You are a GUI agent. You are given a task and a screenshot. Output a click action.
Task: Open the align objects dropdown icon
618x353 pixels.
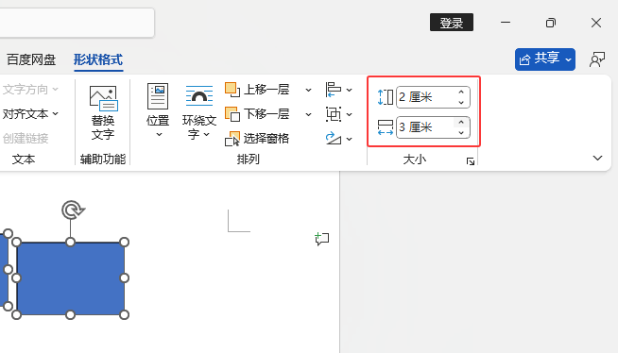[x=338, y=90]
